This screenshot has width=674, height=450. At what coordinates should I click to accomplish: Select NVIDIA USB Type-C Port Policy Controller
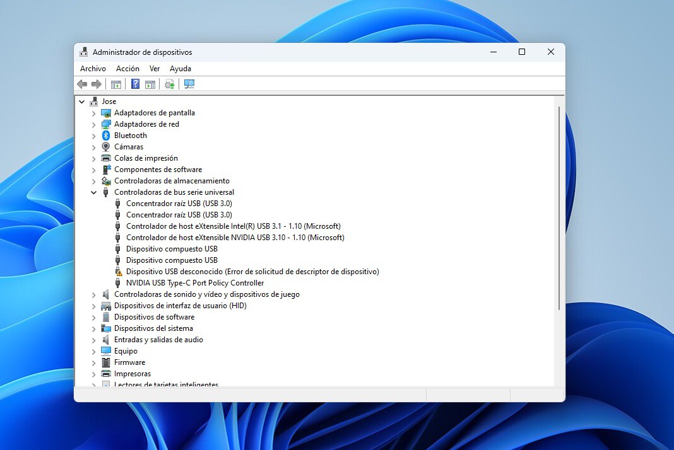[195, 282]
